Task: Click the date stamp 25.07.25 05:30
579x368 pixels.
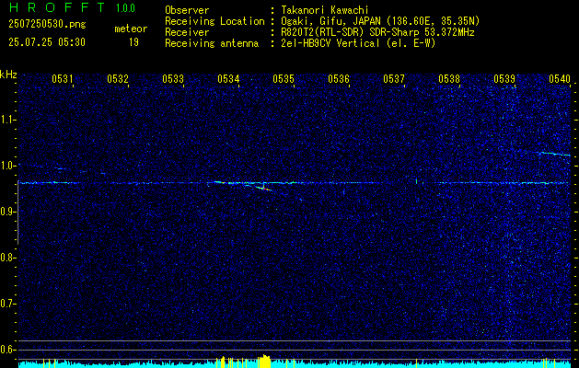Action: 47,42
